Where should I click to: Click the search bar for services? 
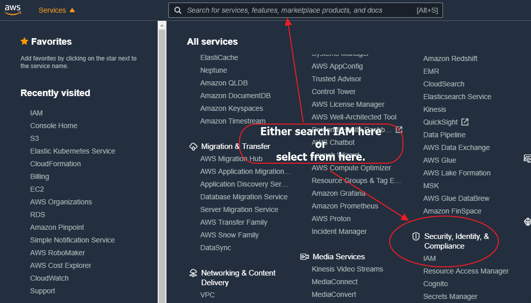306,10
